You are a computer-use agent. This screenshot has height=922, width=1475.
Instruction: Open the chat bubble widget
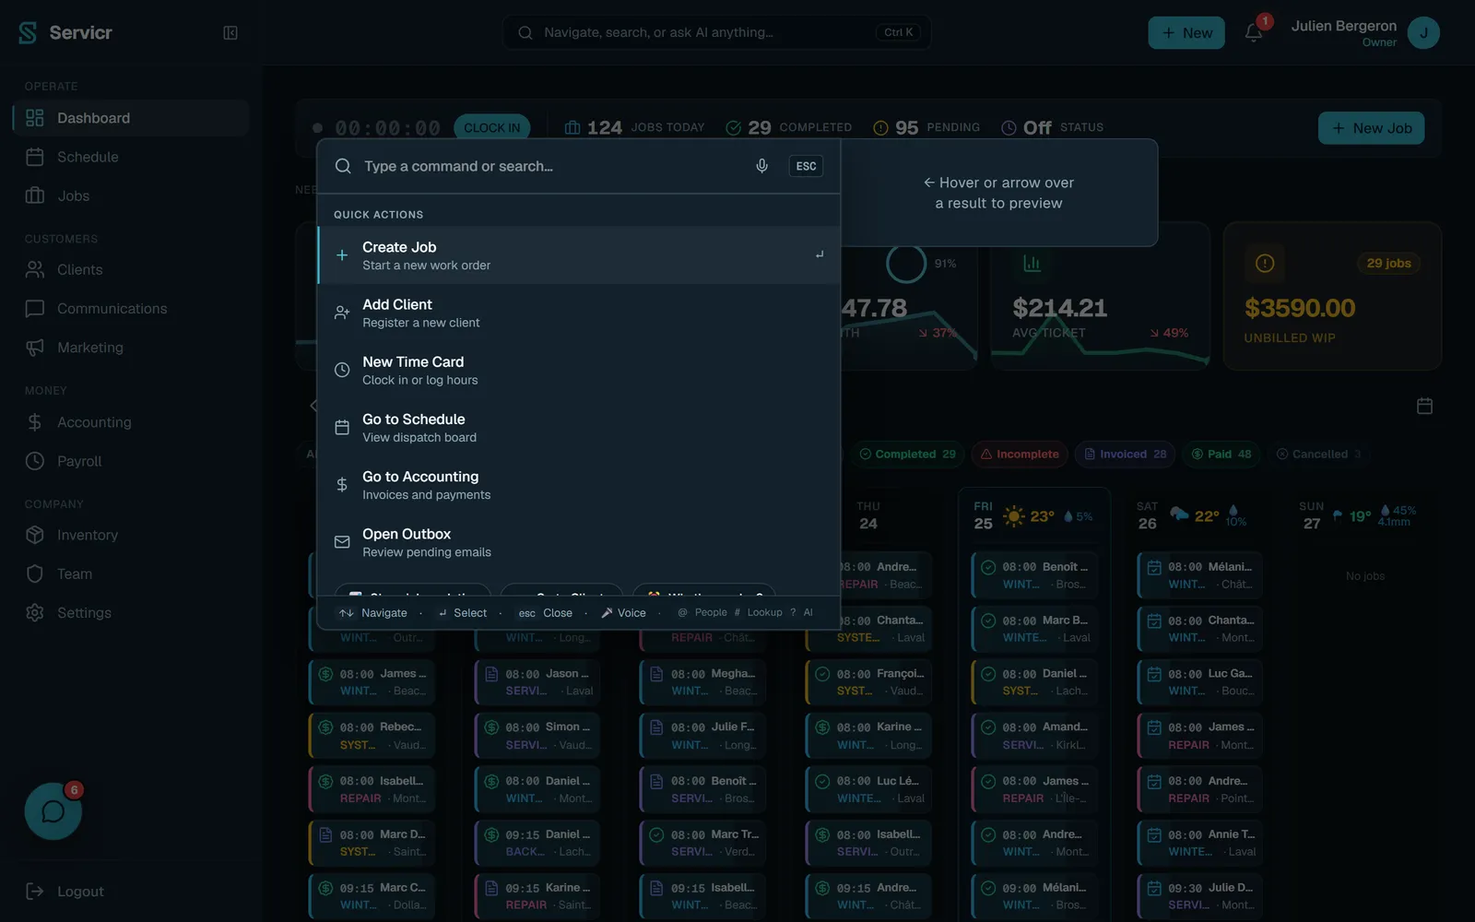pos(53,811)
